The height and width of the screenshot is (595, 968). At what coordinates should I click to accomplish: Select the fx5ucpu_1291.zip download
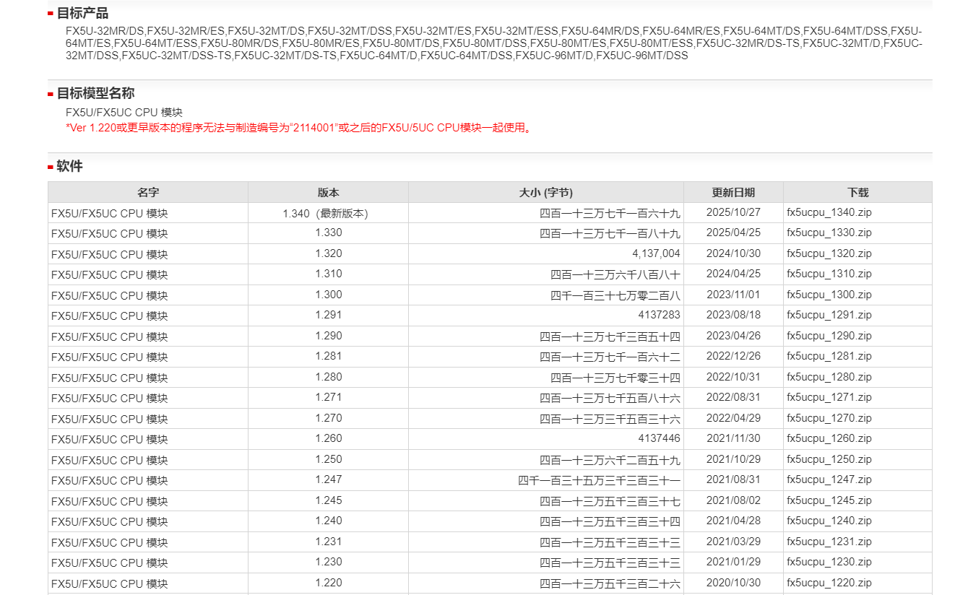(x=829, y=316)
